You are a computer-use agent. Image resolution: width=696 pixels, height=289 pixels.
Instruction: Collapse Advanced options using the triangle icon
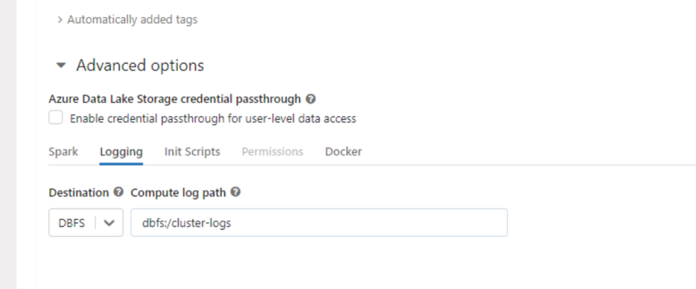point(60,66)
